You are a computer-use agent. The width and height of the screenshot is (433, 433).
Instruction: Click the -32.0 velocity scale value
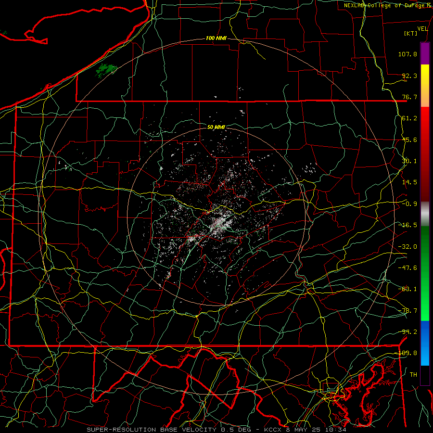tap(408, 247)
